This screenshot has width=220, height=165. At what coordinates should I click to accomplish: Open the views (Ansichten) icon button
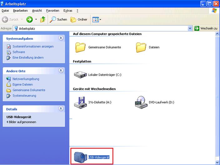coord(96,19)
